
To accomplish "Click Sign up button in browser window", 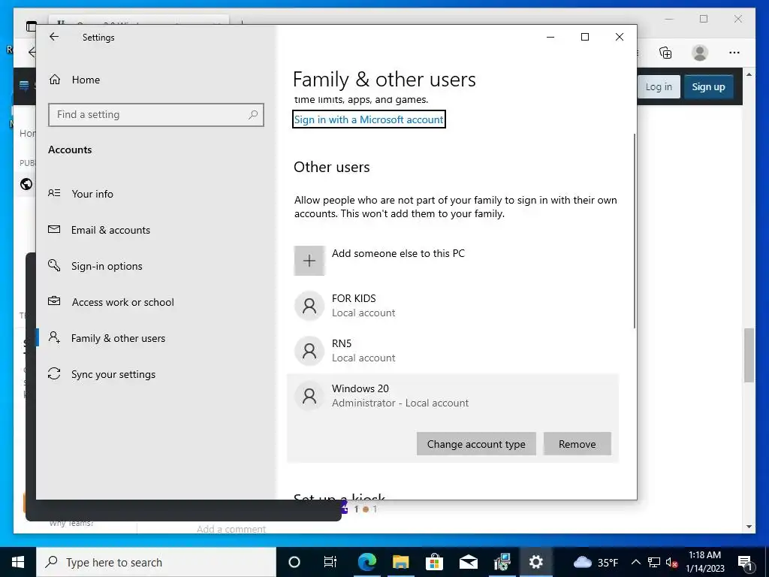I will [708, 87].
